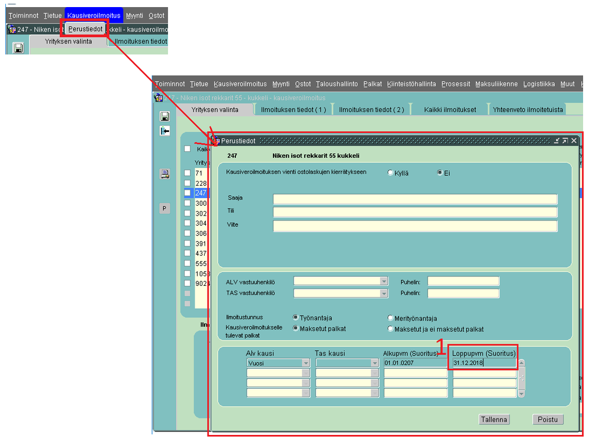Tick the Kaikki checkbox
This screenshot has height=442, width=589.
tap(187, 149)
